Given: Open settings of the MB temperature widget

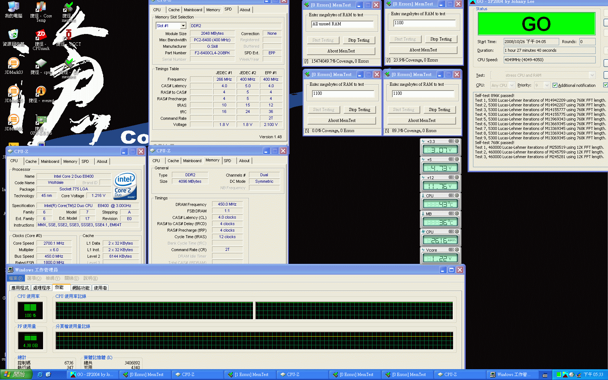Looking at the screenshot, I should tap(451, 214).
